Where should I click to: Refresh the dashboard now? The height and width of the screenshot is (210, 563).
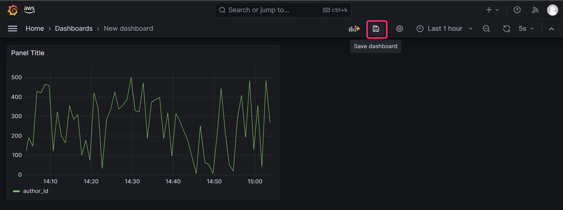click(x=507, y=29)
